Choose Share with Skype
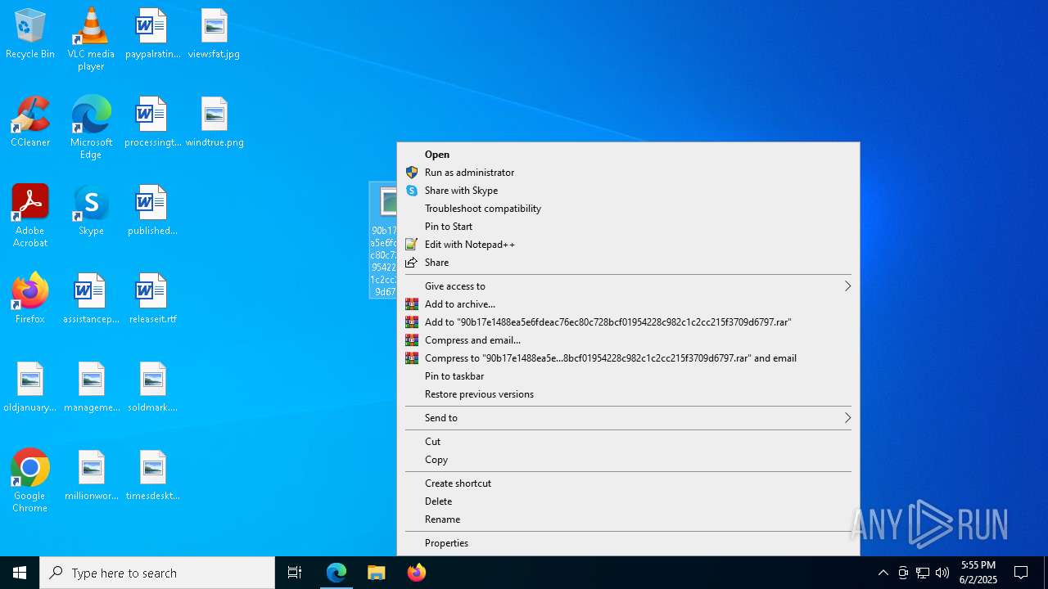 coord(628,191)
